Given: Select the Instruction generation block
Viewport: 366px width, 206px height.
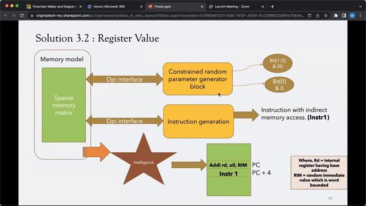Looking at the screenshot, I should pyautogui.click(x=198, y=121).
